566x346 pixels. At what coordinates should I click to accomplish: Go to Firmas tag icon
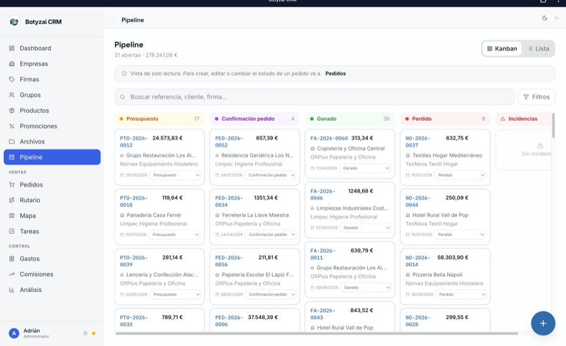11,79
